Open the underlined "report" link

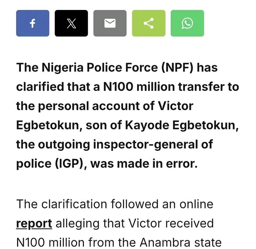[34, 223]
